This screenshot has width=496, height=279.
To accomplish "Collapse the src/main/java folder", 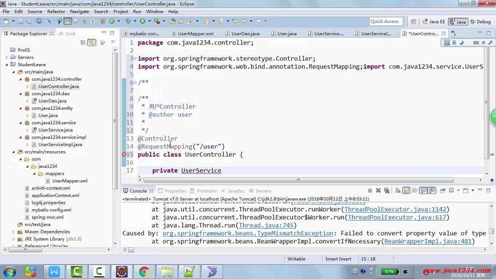I will [x=13, y=72].
